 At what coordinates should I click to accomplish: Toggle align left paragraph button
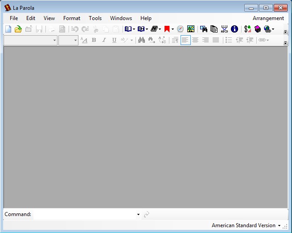185,40
